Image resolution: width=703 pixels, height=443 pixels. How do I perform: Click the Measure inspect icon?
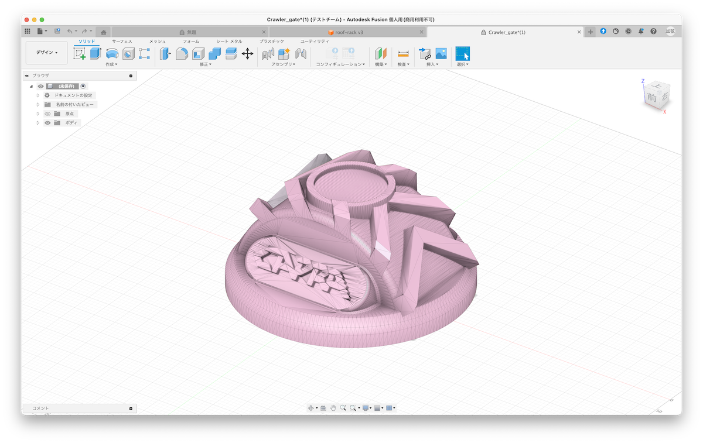(403, 54)
